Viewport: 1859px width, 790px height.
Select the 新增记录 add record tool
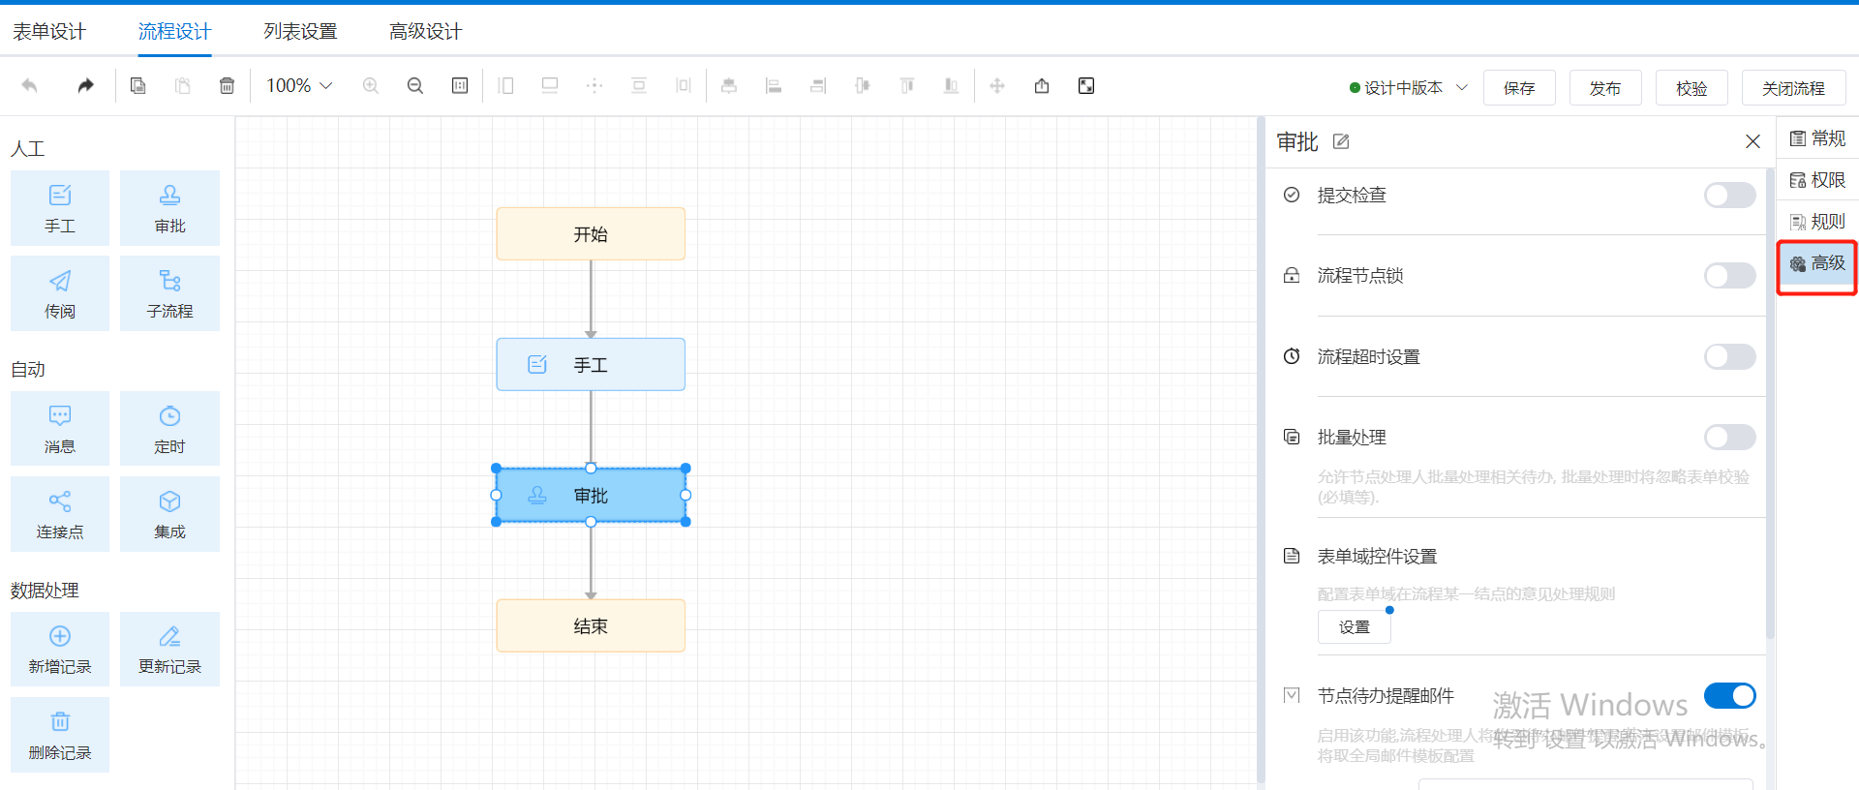point(60,649)
